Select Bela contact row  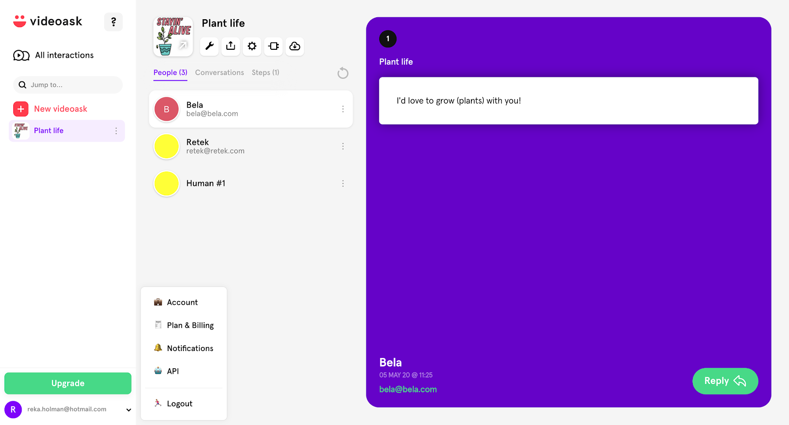pos(251,109)
